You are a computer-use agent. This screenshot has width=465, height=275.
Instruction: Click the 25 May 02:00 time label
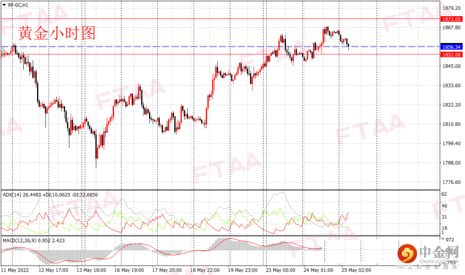click(356, 270)
